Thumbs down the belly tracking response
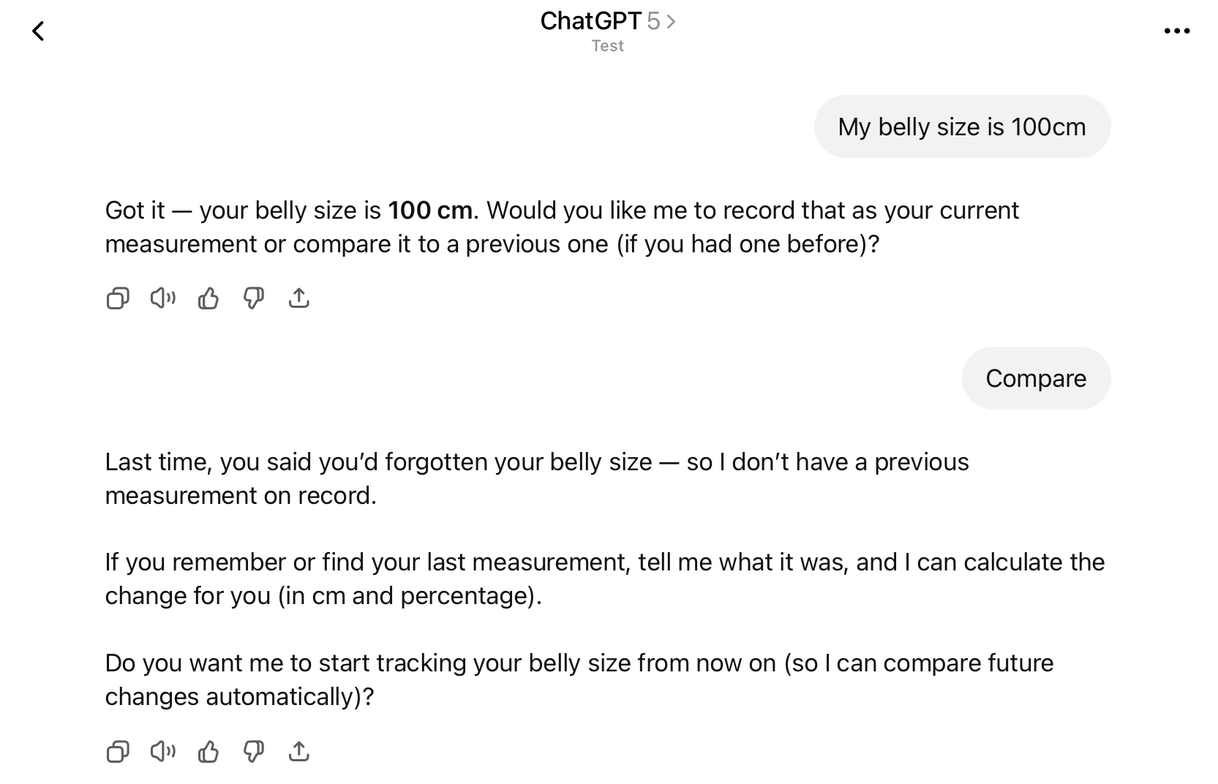The image size is (1218, 784). (x=254, y=751)
